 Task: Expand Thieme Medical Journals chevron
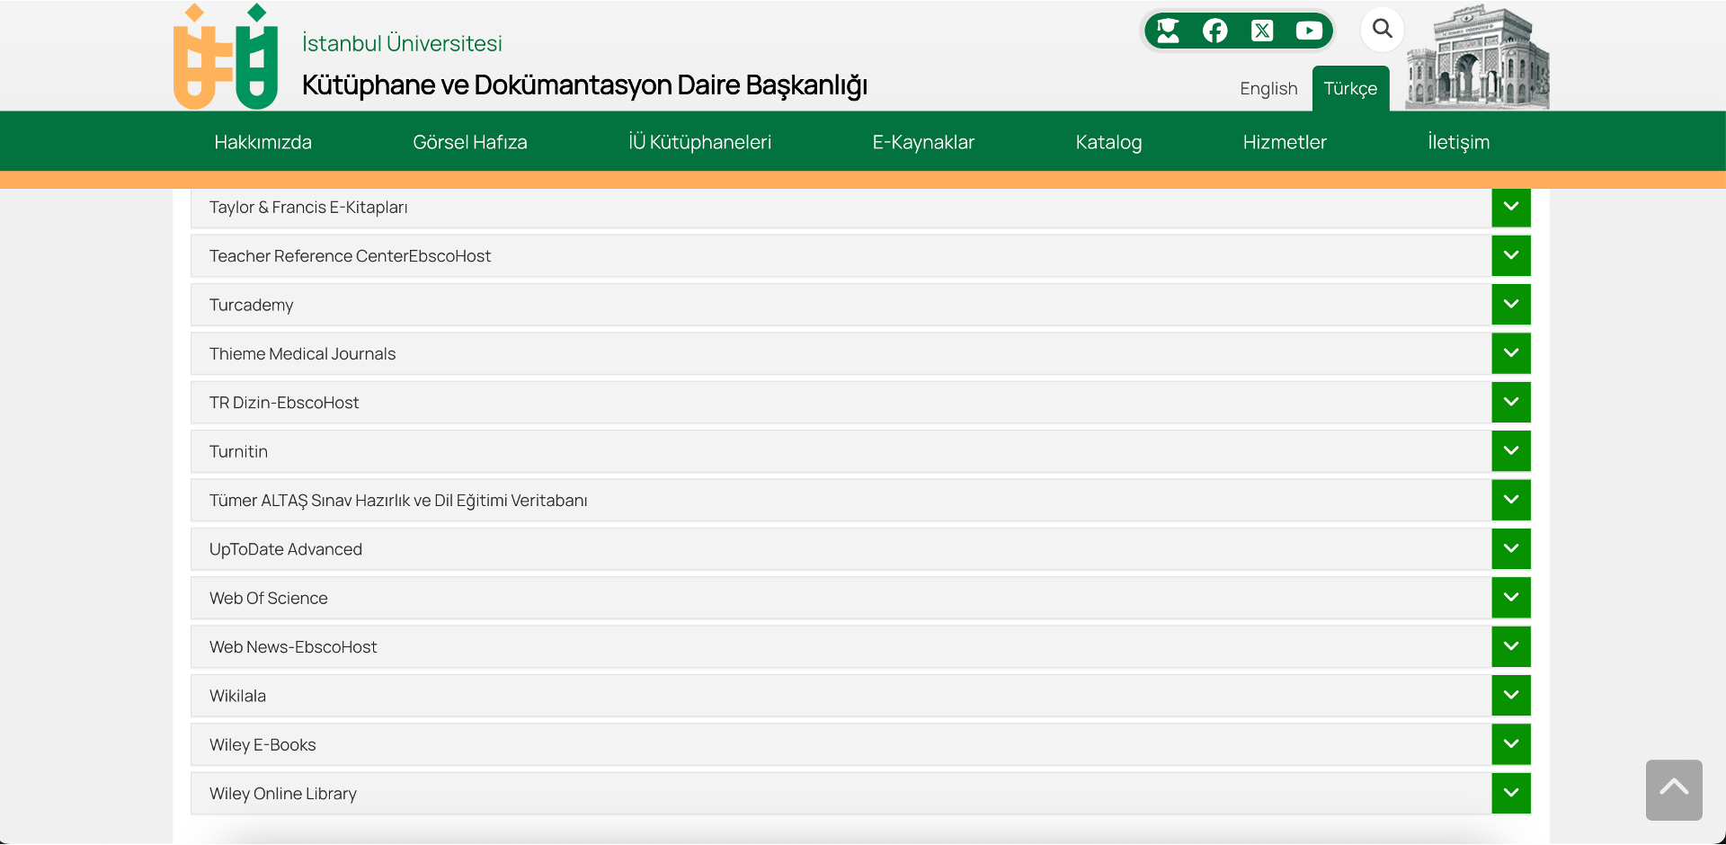click(1511, 353)
